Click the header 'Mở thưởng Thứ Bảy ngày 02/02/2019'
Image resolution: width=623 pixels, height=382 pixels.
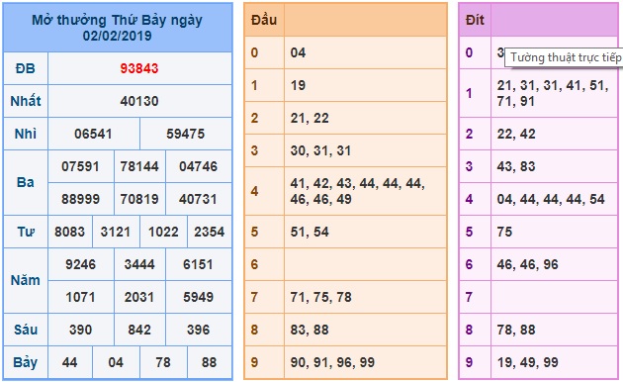point(118,28)
